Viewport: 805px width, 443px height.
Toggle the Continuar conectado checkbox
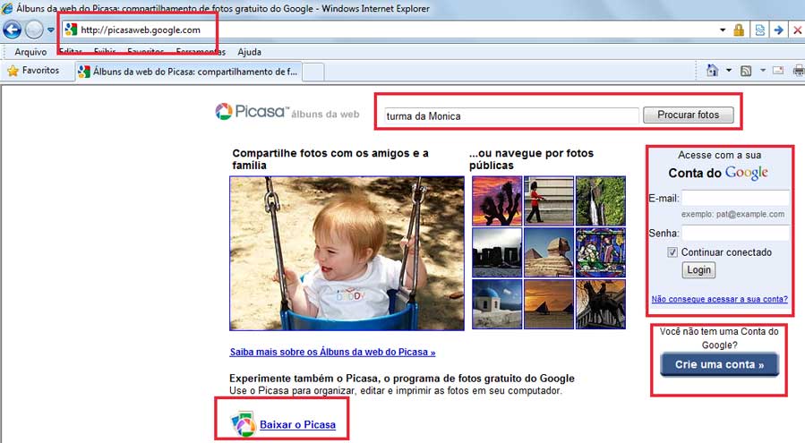click(x=672, y=252)
